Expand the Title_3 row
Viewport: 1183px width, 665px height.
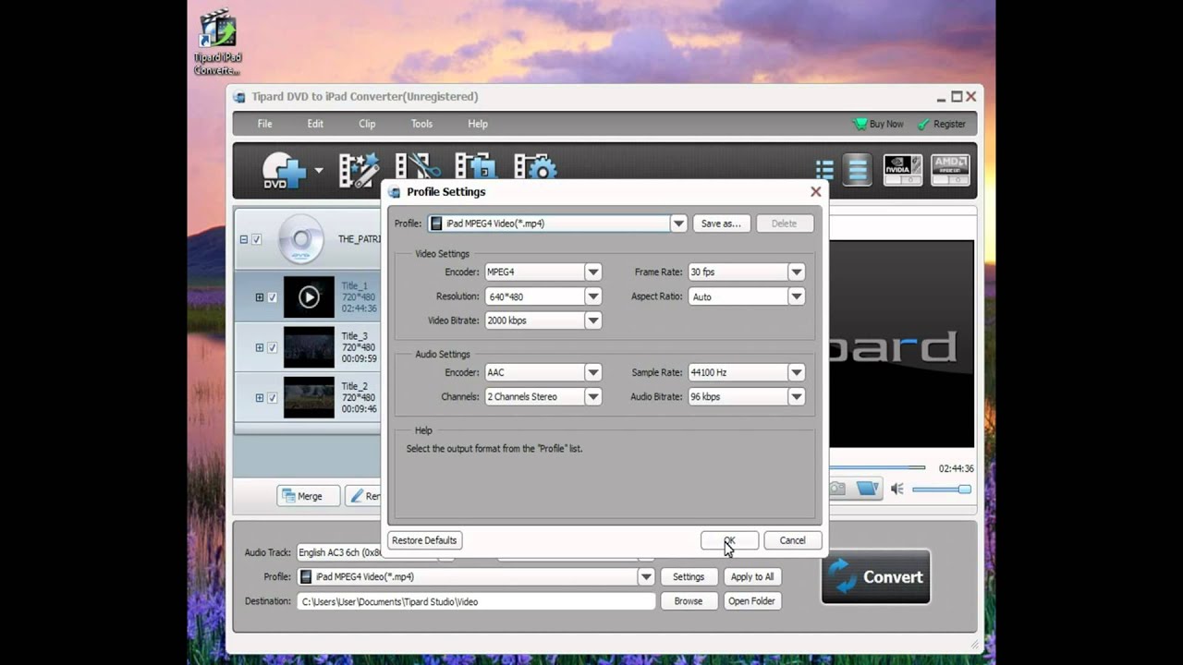(x=260, y=347)
